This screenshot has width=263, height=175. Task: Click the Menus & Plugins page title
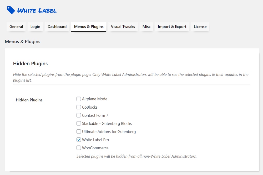[23, 41]
